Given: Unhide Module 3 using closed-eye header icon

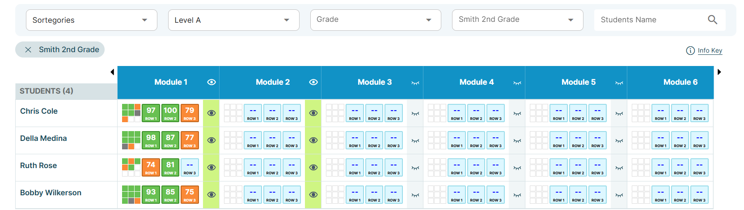Looking at the screenshot, I should pos(415,83).
